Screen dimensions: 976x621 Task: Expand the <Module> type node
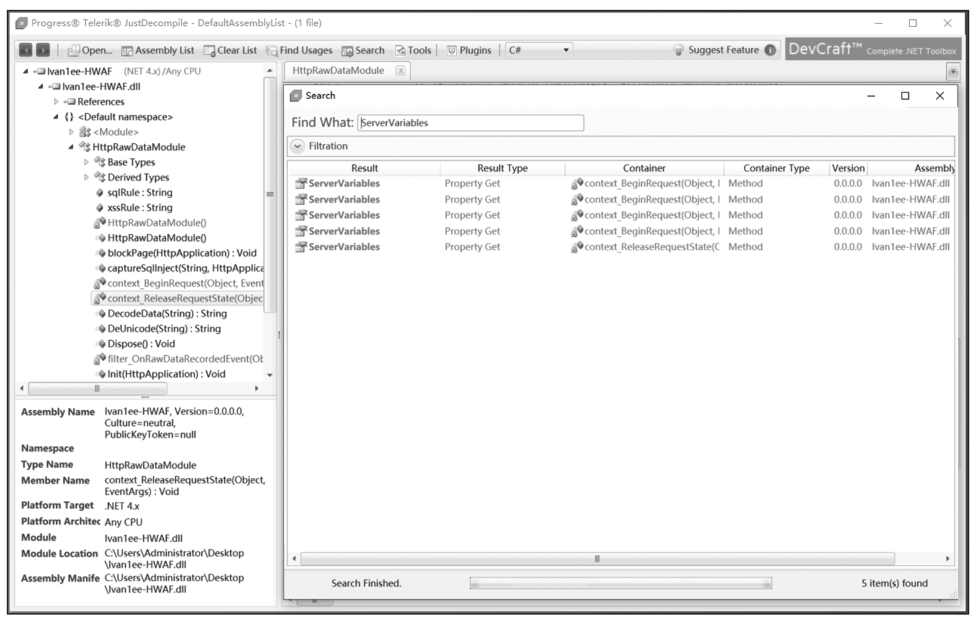point(71,132)
